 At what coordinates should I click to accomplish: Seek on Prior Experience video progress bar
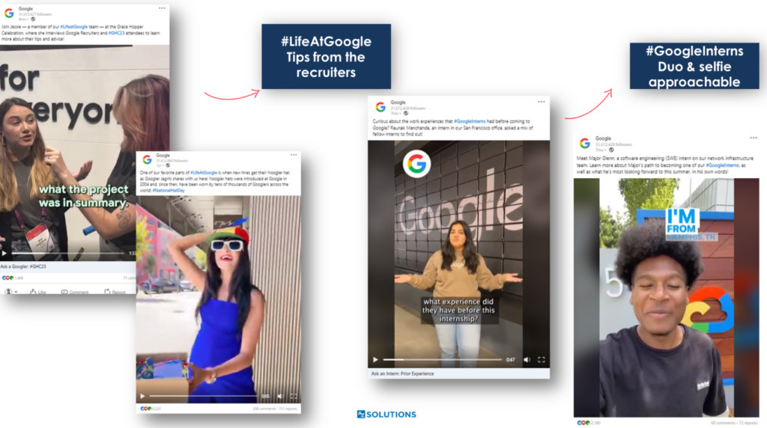coord(442,360)
